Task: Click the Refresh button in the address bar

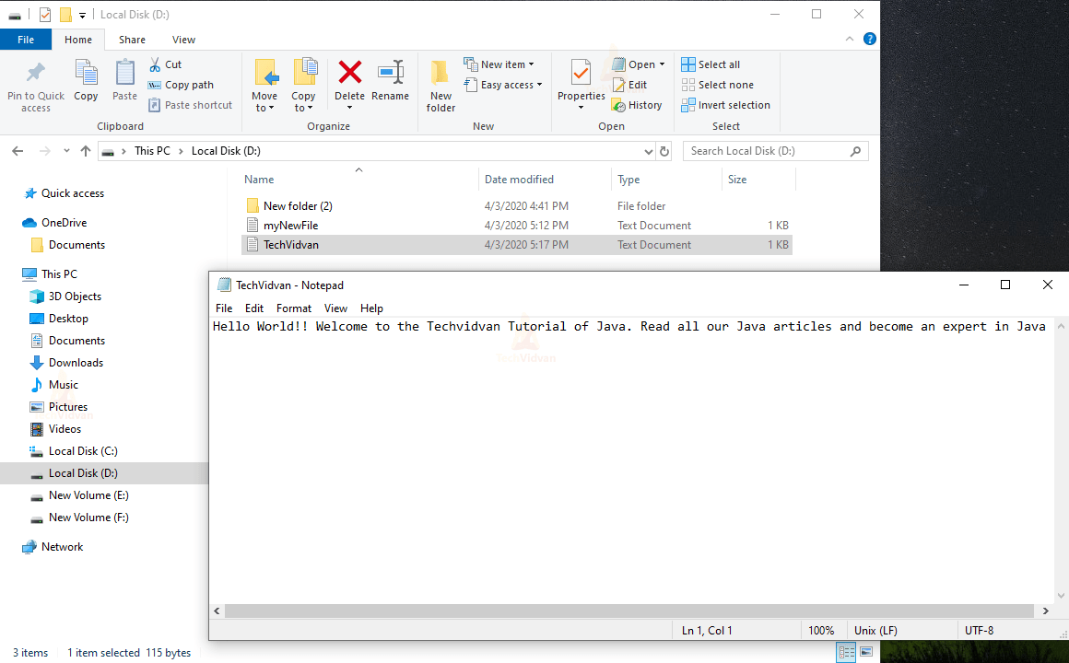Action: point(664,150)
